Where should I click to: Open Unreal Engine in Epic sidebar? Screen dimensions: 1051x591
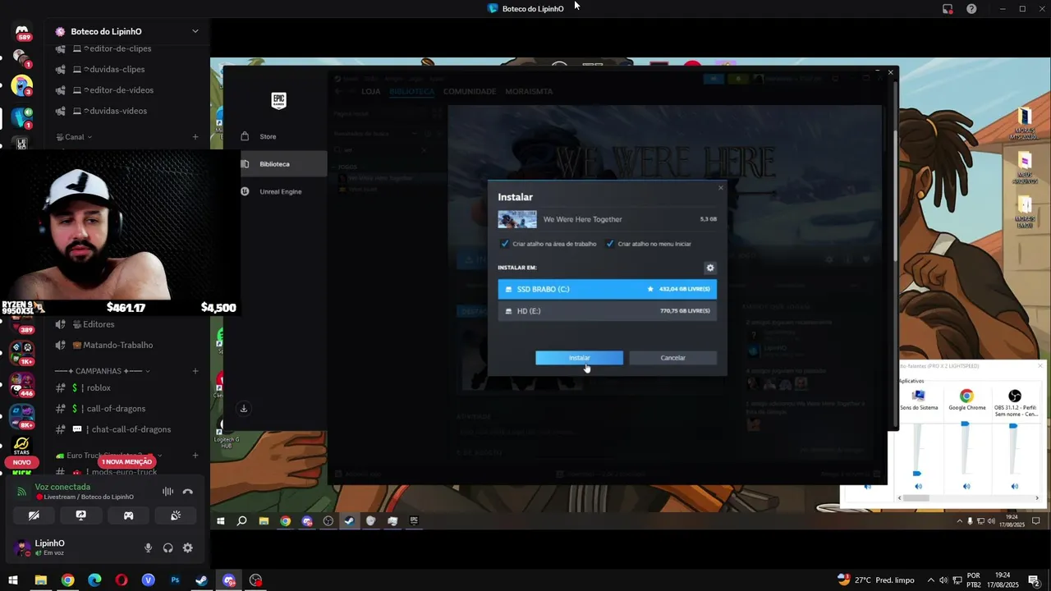coord(280,191)
